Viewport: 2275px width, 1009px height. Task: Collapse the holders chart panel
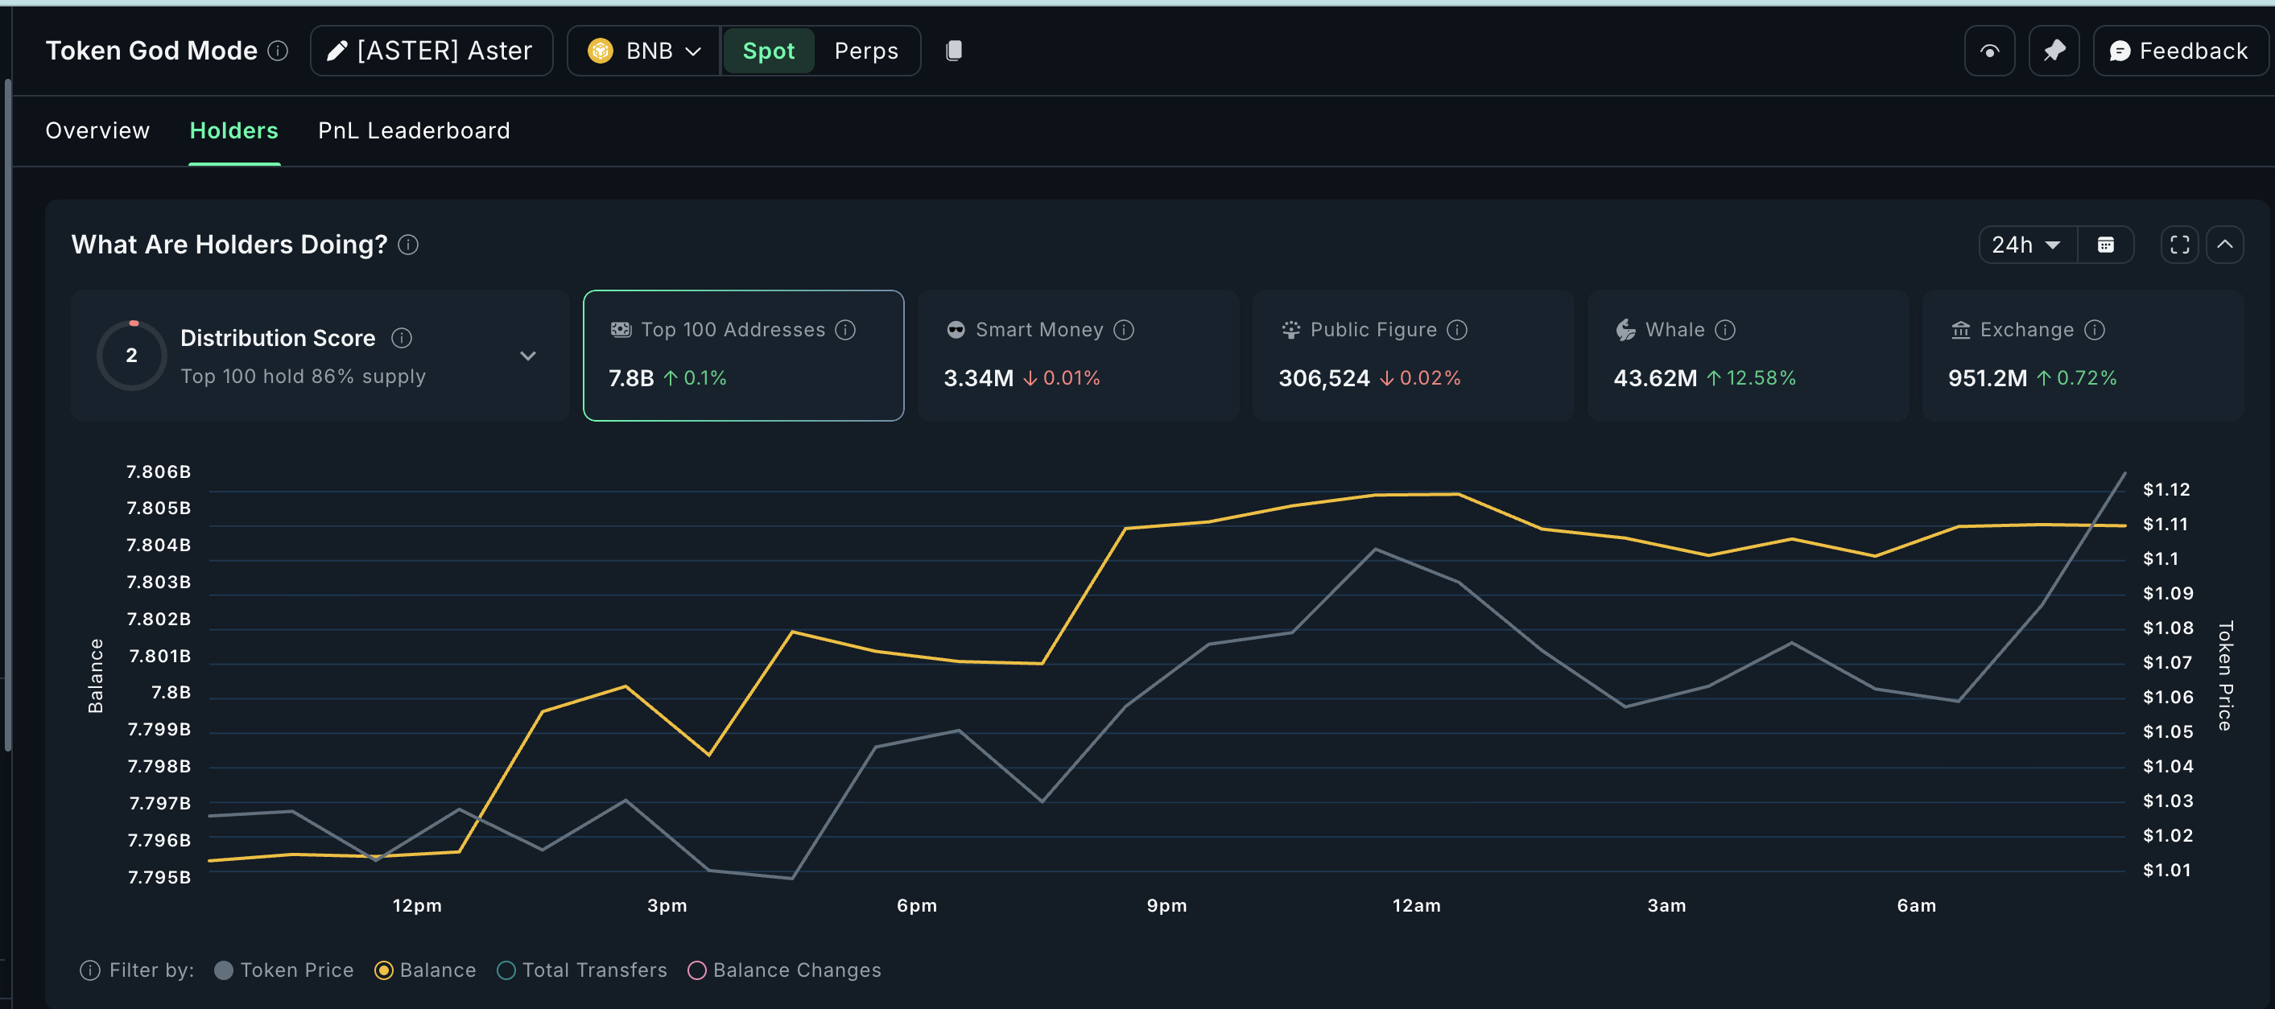point(2228,245)
